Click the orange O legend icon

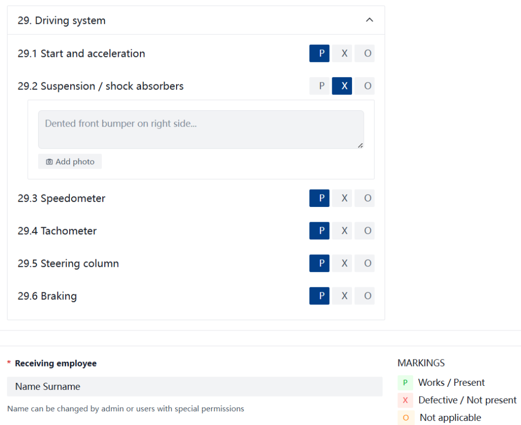pyautogui.click(x=406, y=417)
